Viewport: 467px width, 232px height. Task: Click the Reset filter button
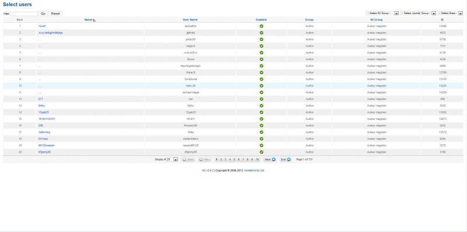(55, 13)
